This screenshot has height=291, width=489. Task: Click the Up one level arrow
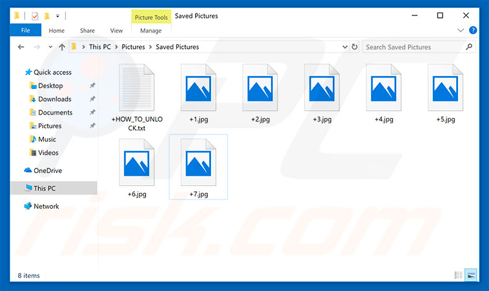pos(62,47)
